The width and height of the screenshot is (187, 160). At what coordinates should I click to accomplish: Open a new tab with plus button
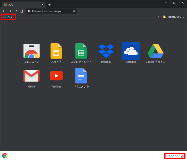click(49, 5)
